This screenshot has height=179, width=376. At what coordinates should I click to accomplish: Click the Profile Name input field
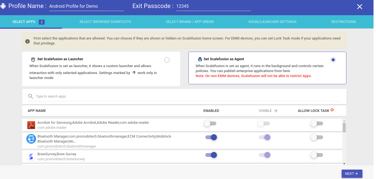[87, 6]
